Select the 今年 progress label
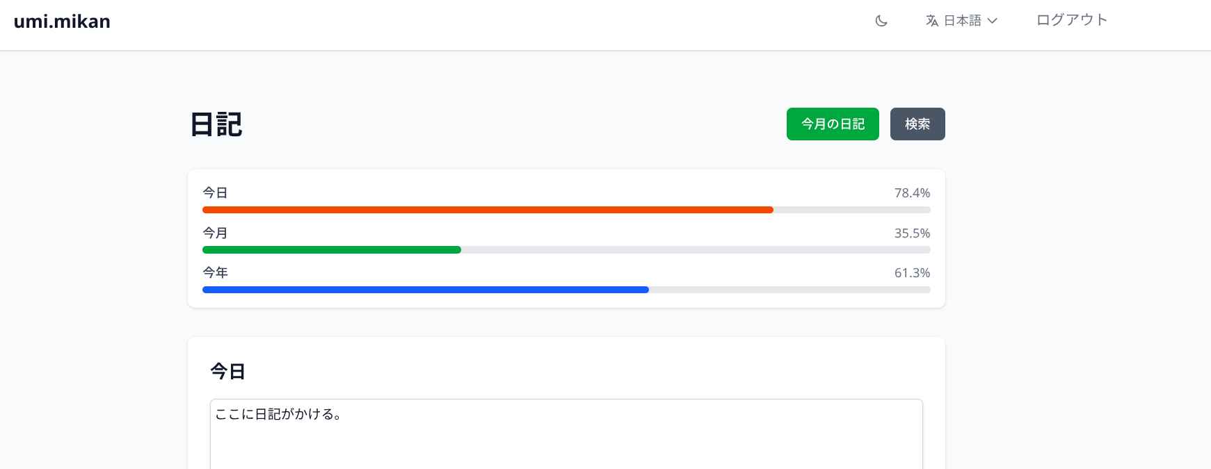 pos(215,273)
